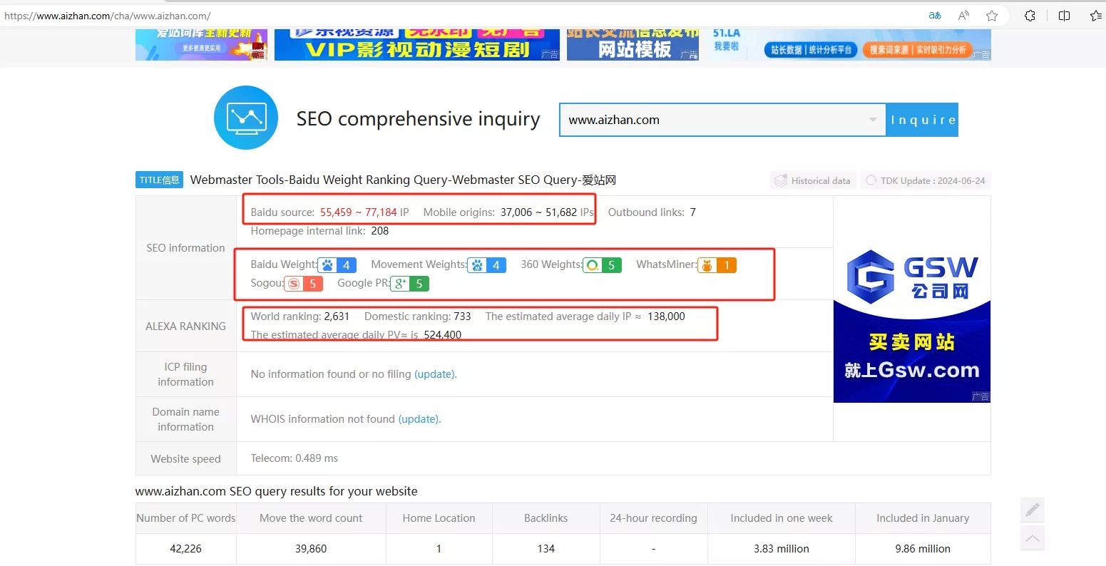Click Mobile origins value 37,006 ~ 51,682
The width and height of the screenshot is (1106, 566).
tap(538, 212)
